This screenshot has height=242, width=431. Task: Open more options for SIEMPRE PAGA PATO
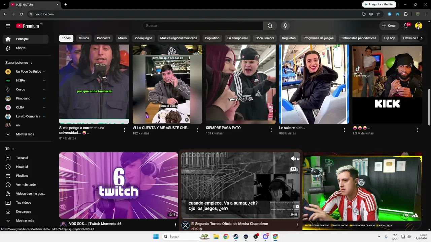point(271,130)
